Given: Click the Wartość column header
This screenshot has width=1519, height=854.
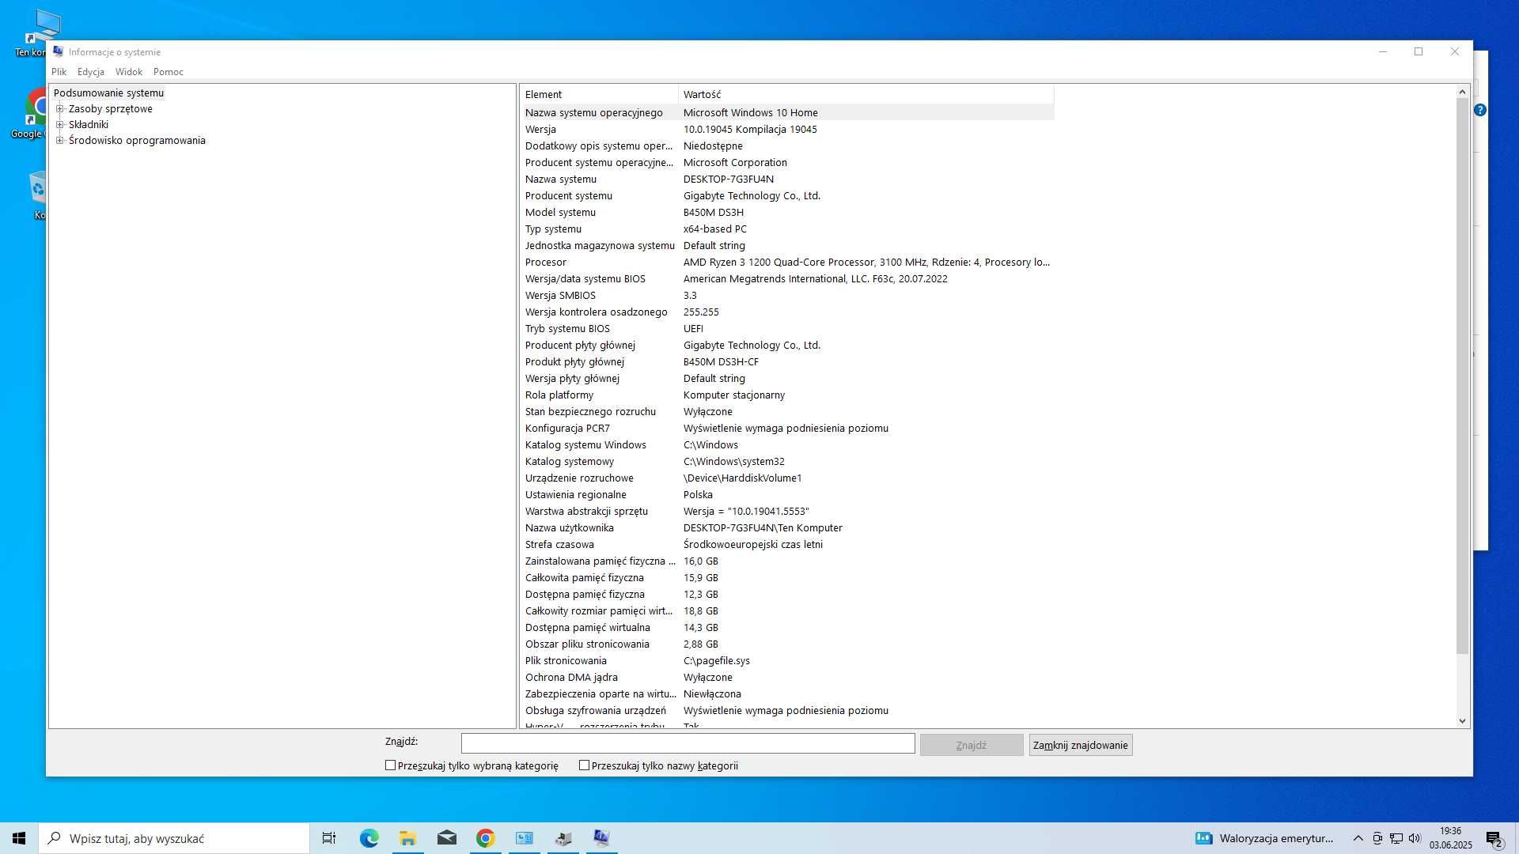Looking at the screenshot, I should tap(866, 94).
